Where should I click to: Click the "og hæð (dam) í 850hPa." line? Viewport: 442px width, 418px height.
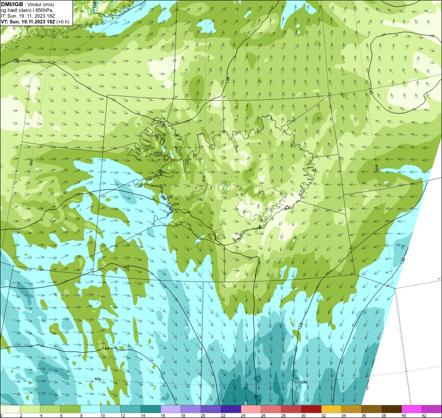tap(27, 10)
